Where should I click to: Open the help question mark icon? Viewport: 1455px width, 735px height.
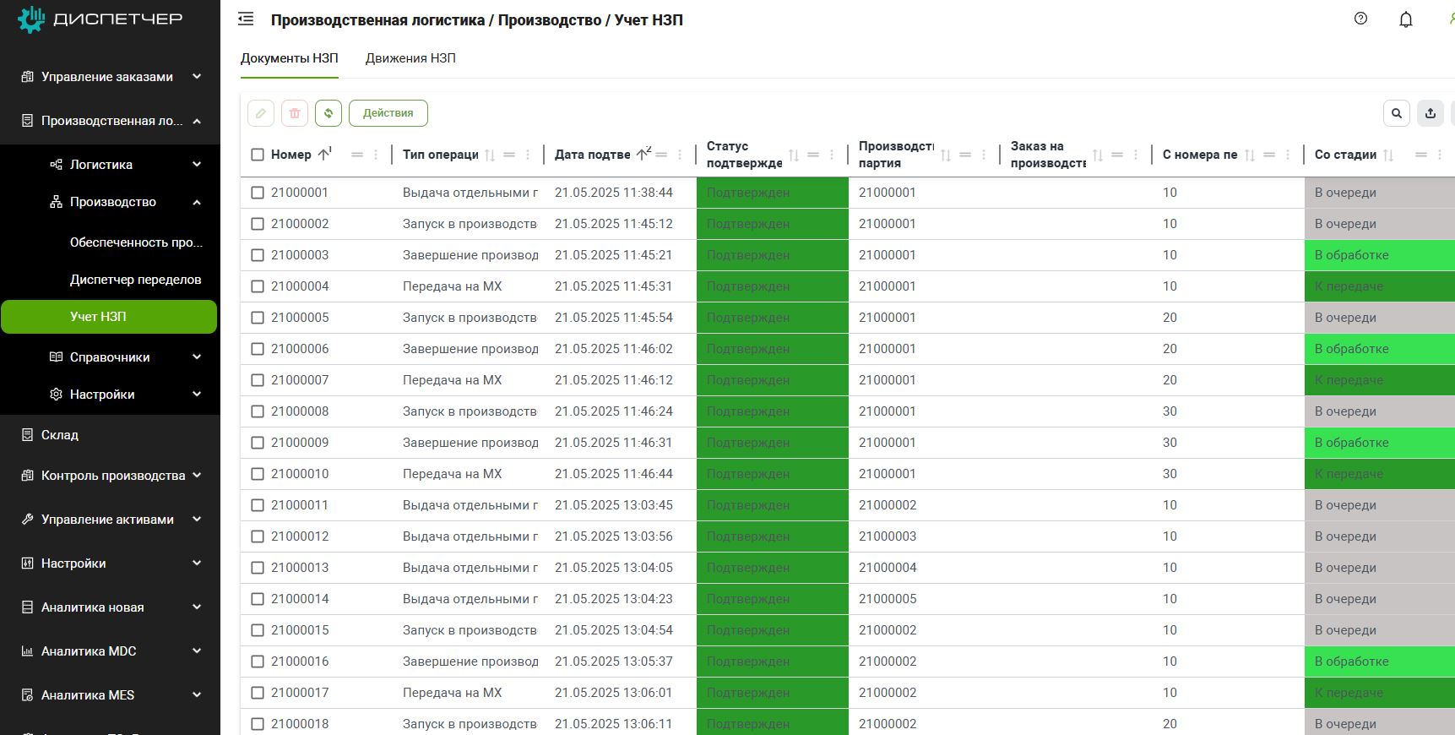1360,19
